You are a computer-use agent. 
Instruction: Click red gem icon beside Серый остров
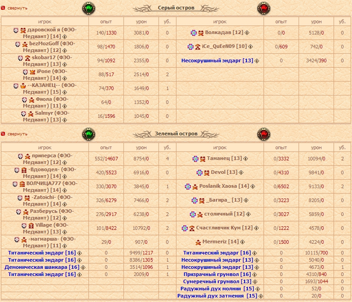(263, 8)
